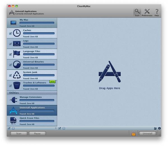Open the Universal Binaries category
This screenshot has width=168, height=146.
(x=32, y=65)
